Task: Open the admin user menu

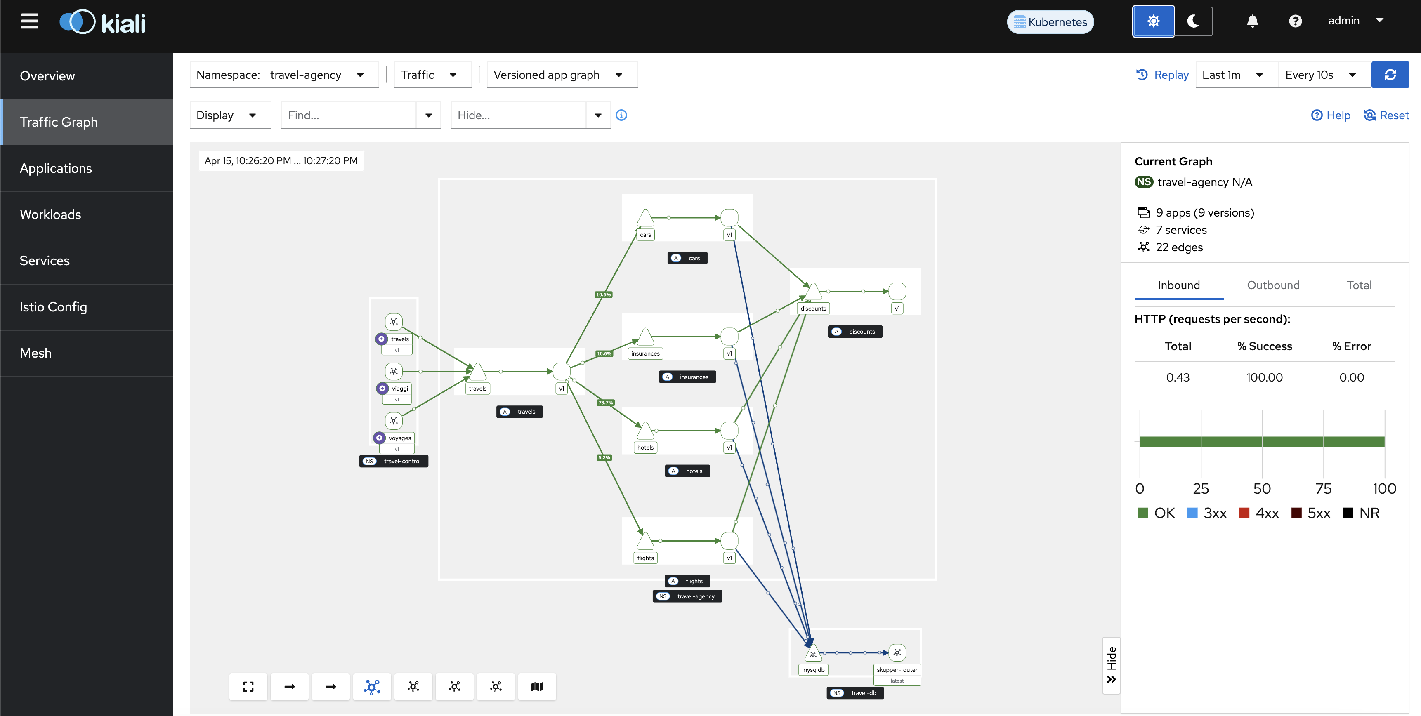Action: pos(1355,20)
